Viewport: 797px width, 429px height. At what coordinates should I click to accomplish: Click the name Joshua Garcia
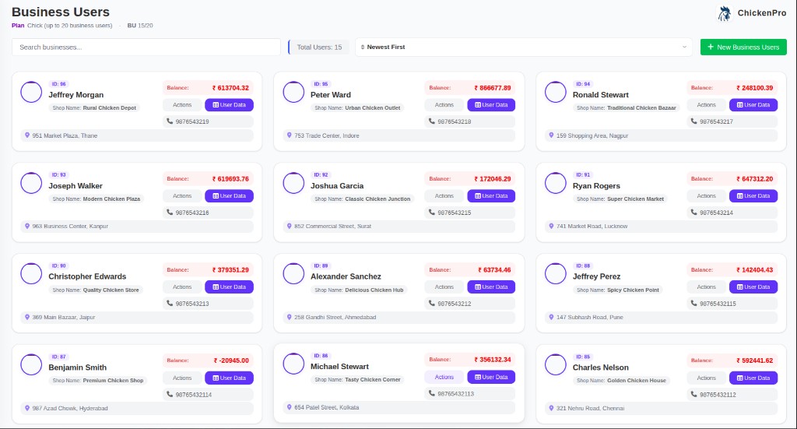pyautogui.click(x=337, y=185)
